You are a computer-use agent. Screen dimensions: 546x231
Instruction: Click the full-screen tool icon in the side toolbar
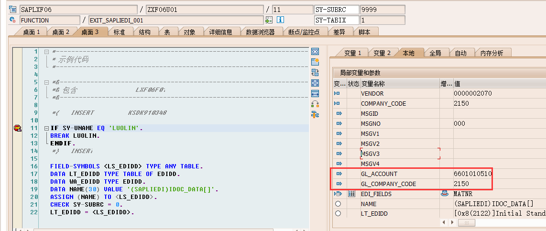(x=315, y=83)
